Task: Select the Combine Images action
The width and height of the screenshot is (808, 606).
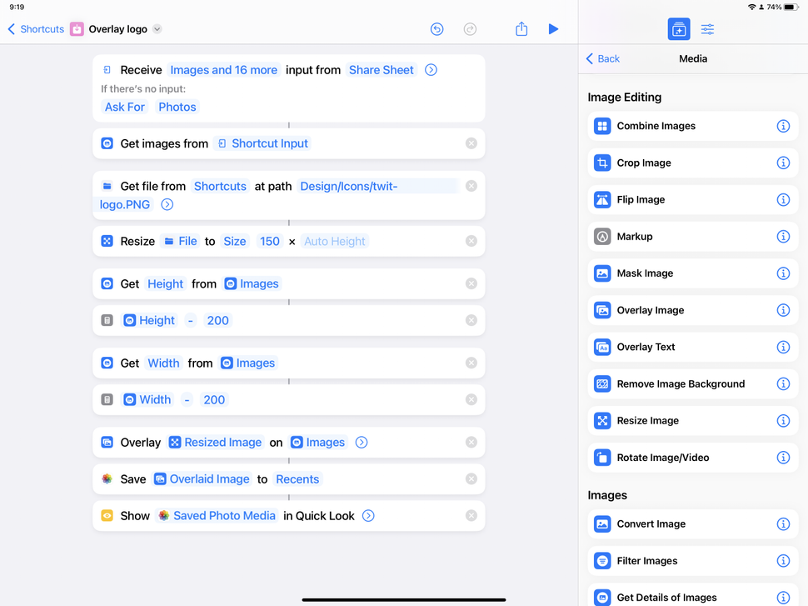Action: pos(691,126)
